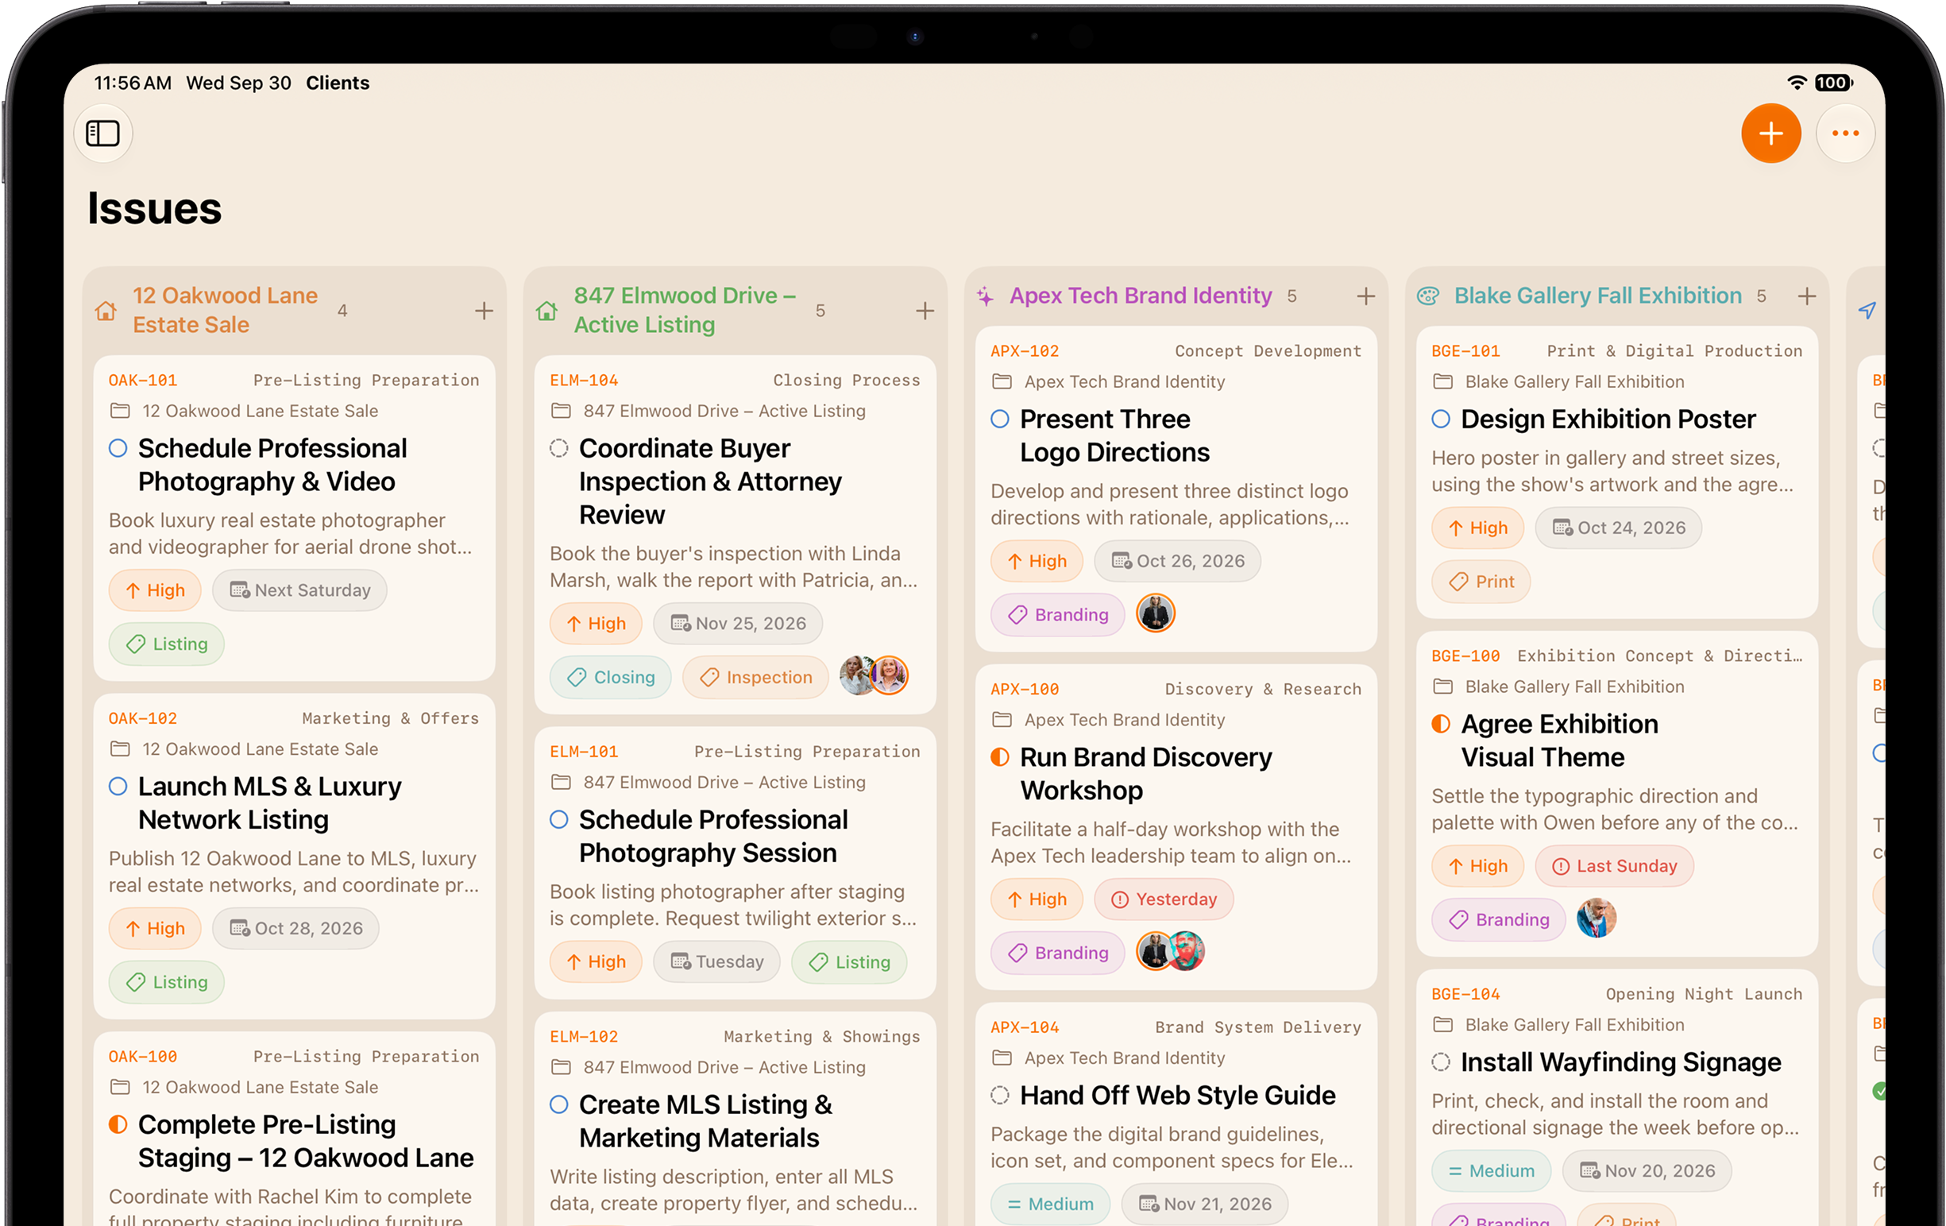The height and width of the screenshot is (1226, 1946).
Task: Tap the orange add issue button
Action: coord(1770,133)
